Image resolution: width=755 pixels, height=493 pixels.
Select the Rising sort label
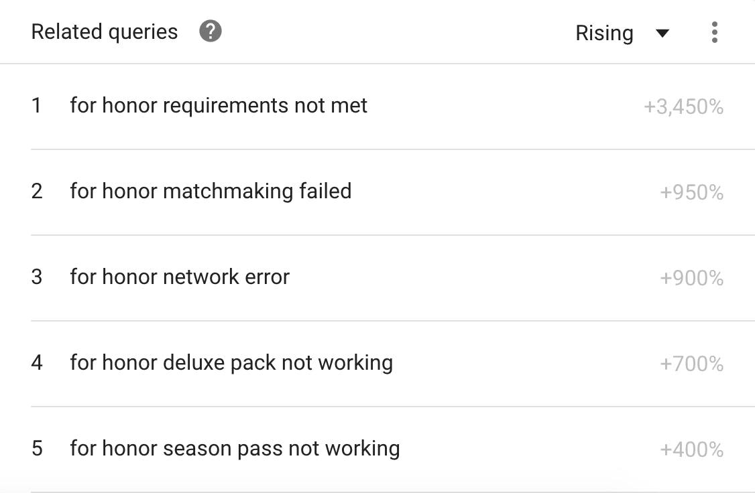click(x=604, y=33)
